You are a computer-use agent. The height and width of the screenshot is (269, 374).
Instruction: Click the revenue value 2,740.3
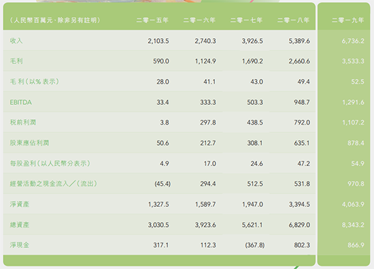205,41
